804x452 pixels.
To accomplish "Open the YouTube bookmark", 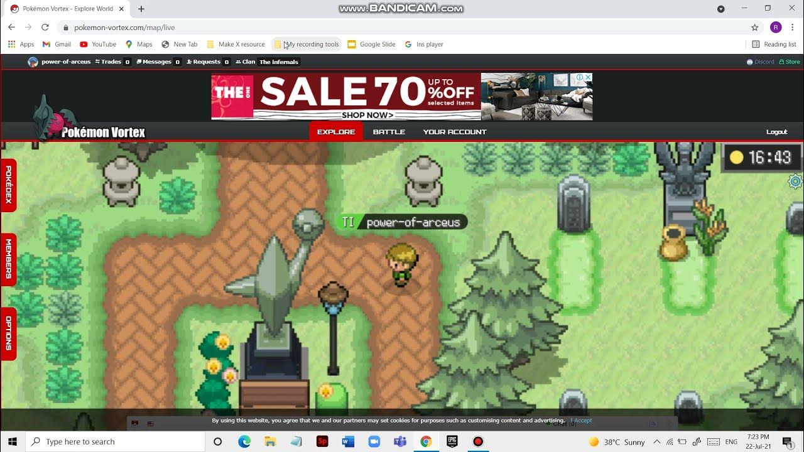I will click(98, 45).
